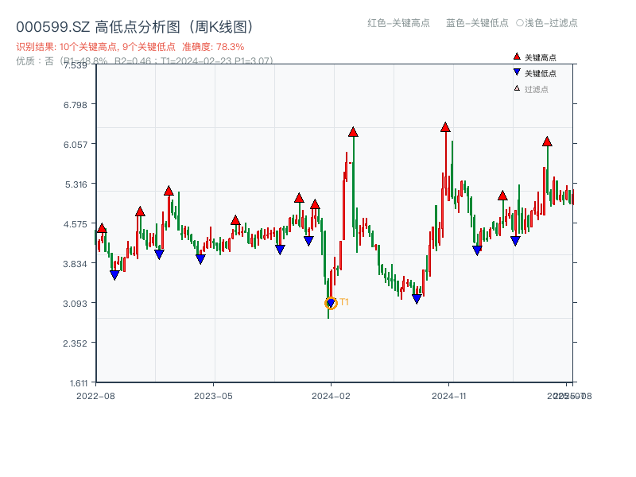The image size is (636, 477).
Task: Click the 红色-关键高点 header text
Action: point(398,23)
